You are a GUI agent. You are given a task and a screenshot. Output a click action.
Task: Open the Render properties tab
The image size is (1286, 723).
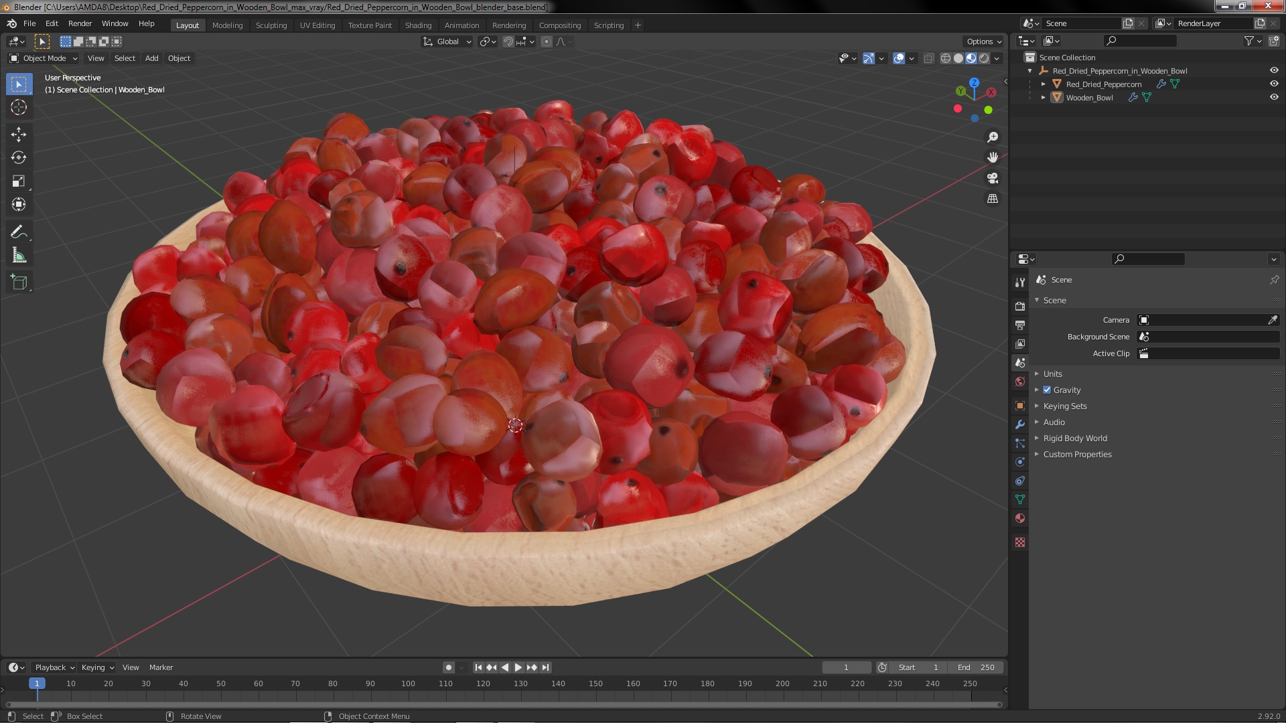pos(1020,306)
